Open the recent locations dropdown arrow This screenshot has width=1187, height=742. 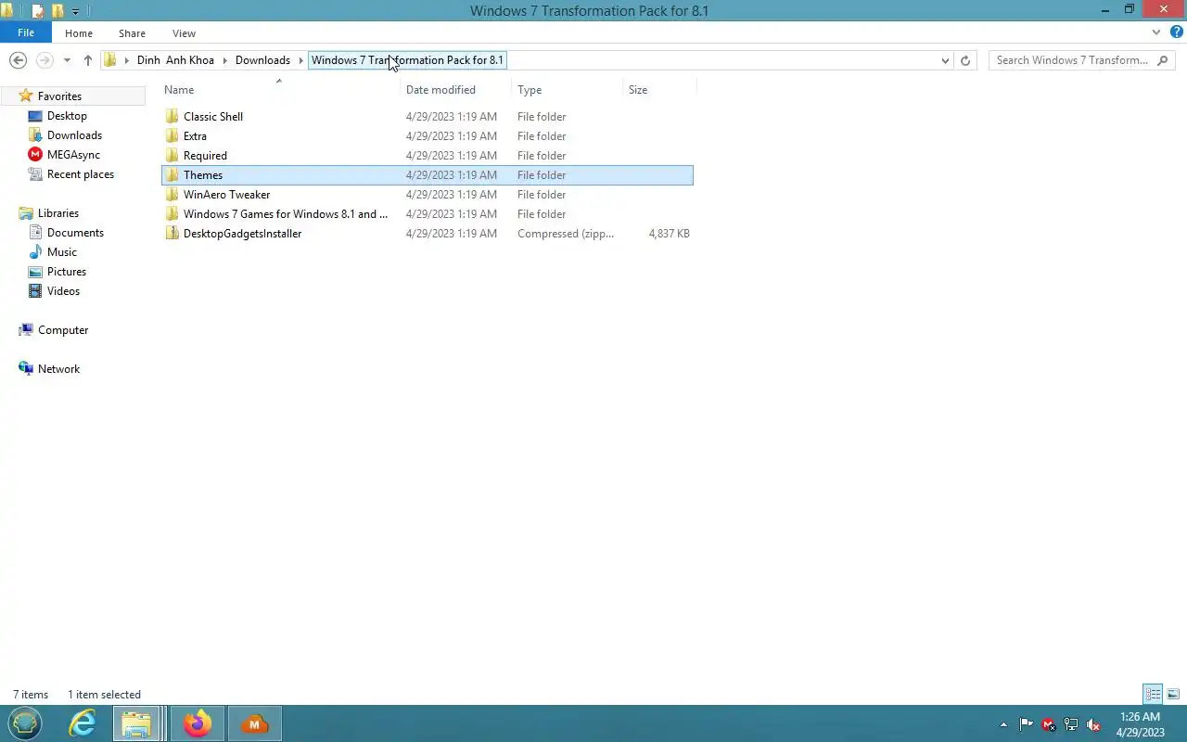[67, 60]
